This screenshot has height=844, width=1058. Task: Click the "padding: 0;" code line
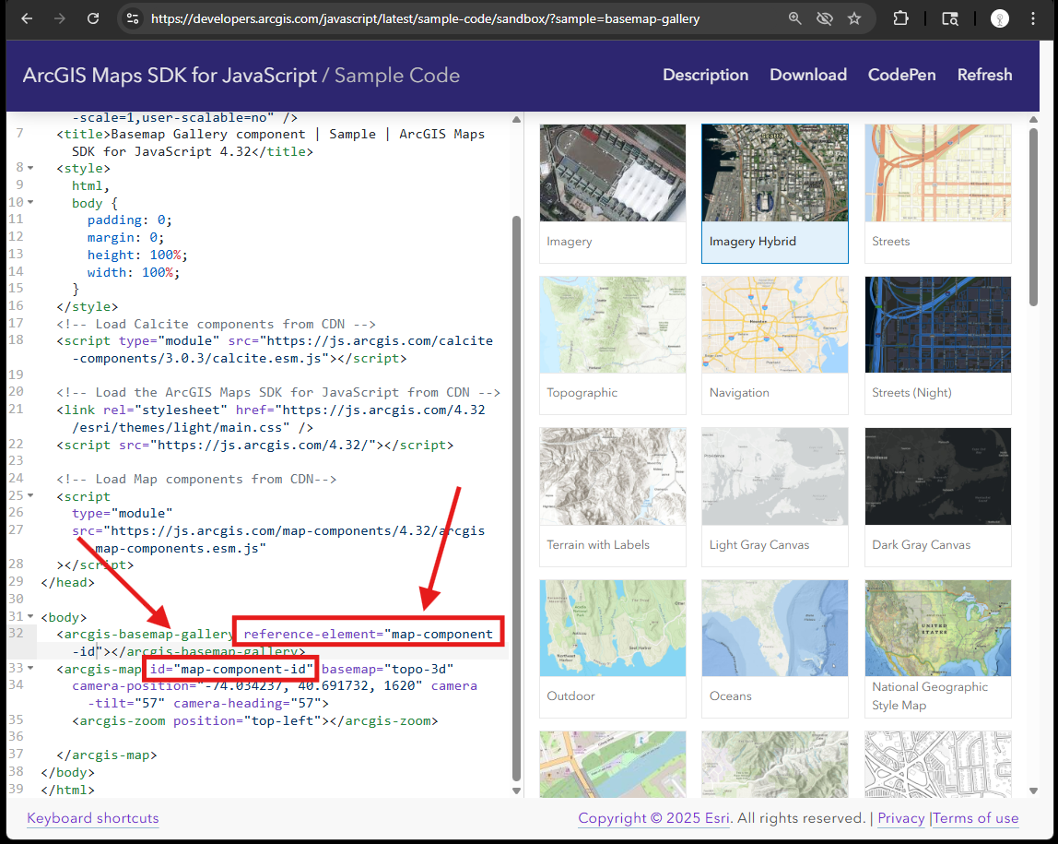130,220
